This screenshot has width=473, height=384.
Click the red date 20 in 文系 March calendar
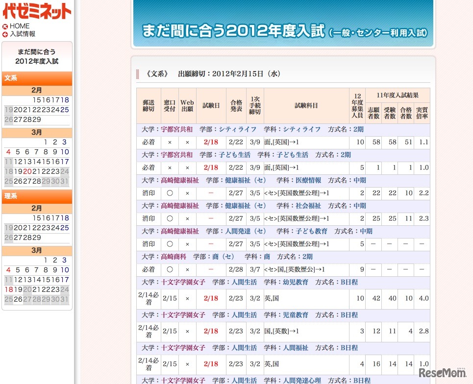[x=26, y=171]
